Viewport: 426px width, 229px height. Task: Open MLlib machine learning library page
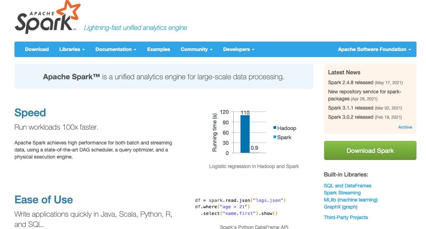point(351,200)
